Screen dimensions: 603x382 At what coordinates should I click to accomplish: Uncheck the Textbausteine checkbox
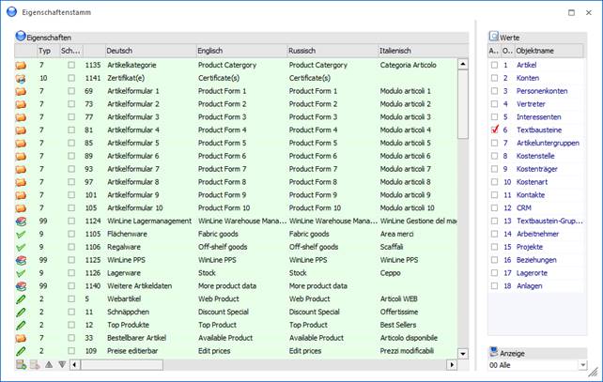(x=495, y=130)
